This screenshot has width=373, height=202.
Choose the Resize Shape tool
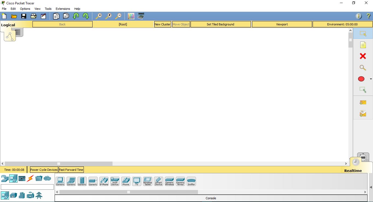363,90
